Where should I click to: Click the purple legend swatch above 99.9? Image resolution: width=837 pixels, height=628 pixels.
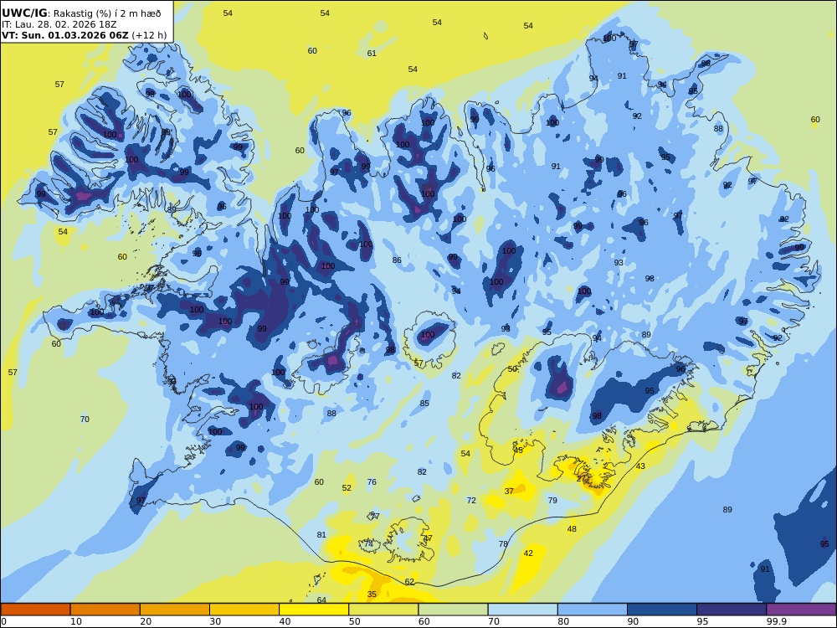point(801,610)
